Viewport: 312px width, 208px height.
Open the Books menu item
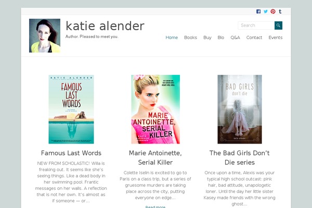[191, 37]
